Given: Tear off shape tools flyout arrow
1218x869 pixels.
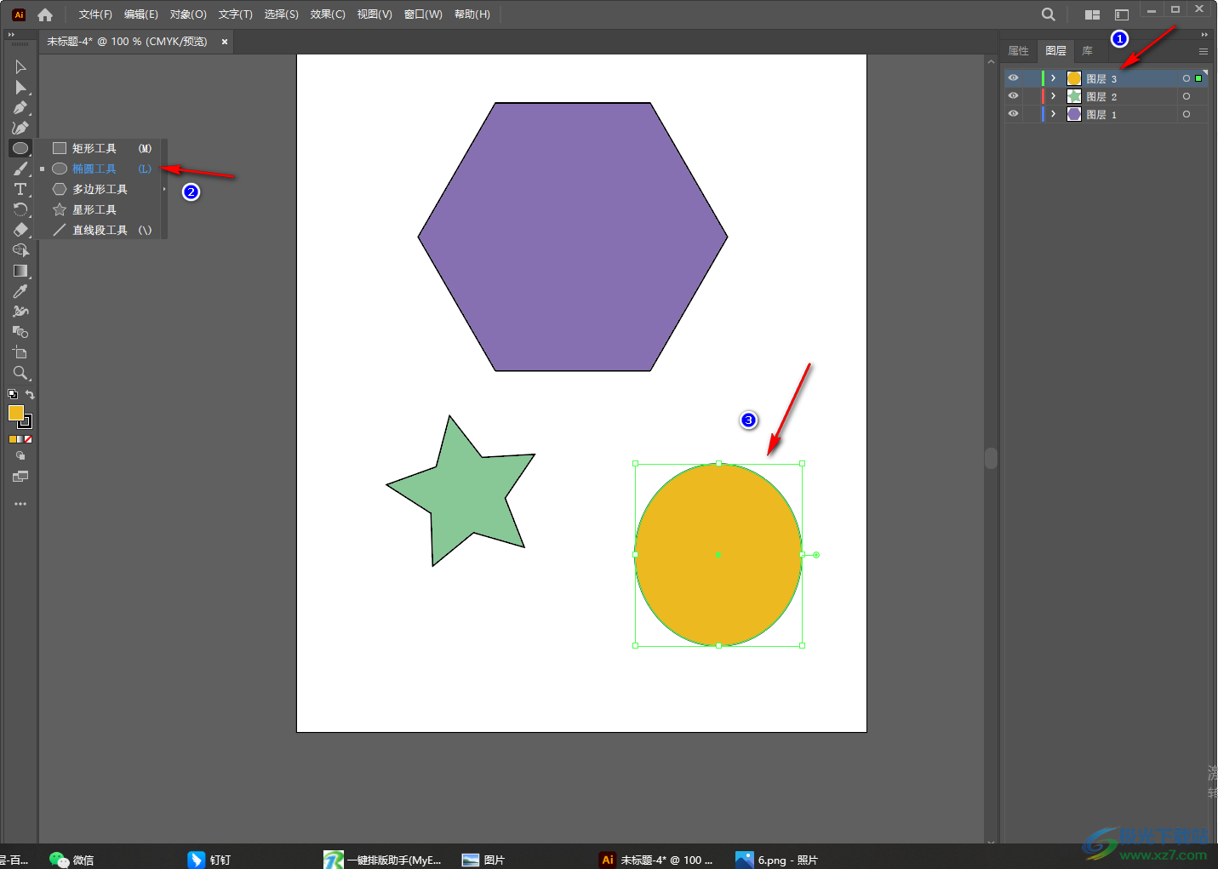Looking at the screenshot, I should pyautogui.click(x=164, y=189).
